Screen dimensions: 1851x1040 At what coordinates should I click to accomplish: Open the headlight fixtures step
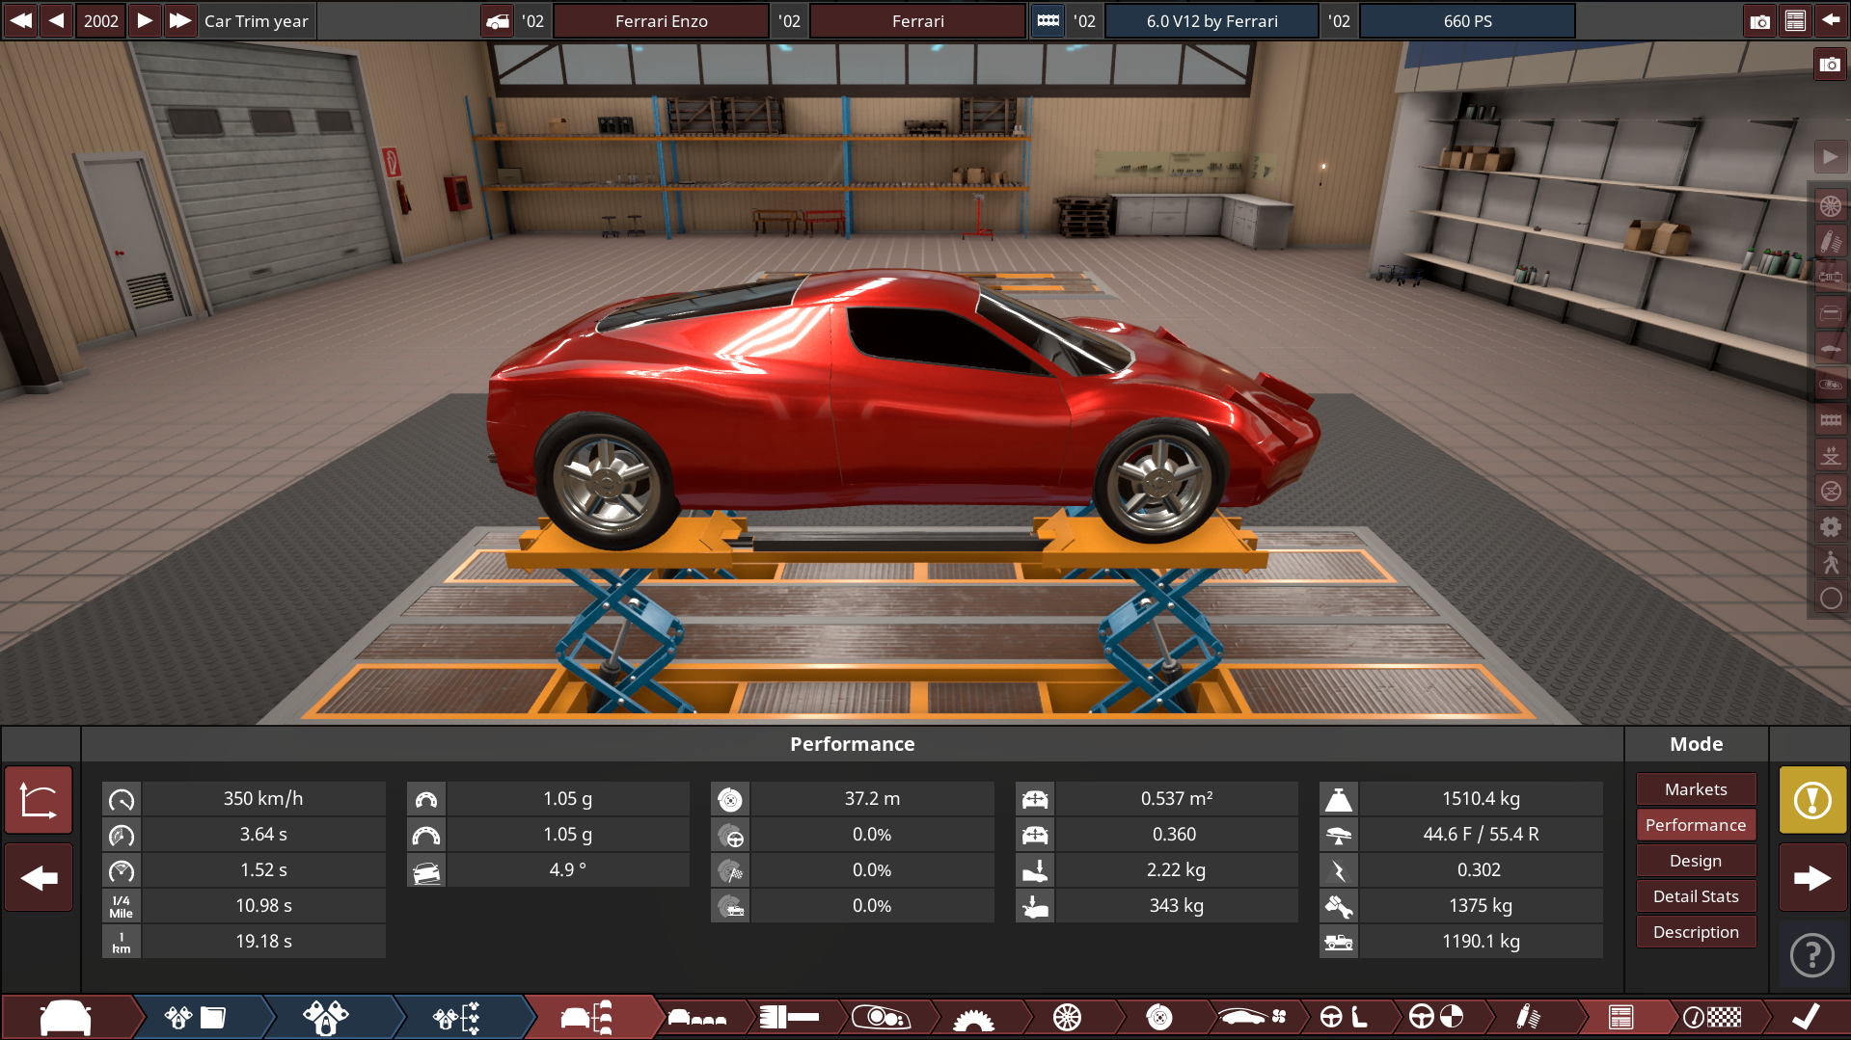click(882, 1017)
